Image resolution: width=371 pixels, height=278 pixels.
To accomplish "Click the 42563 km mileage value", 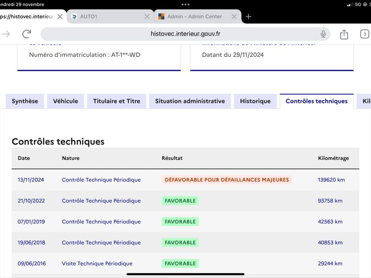I will [x=330, y=222].
